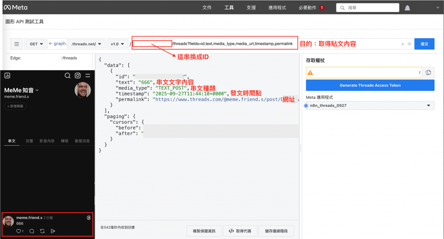Select the 回覆 tab
444x239 pixels.
click(29, 141)
